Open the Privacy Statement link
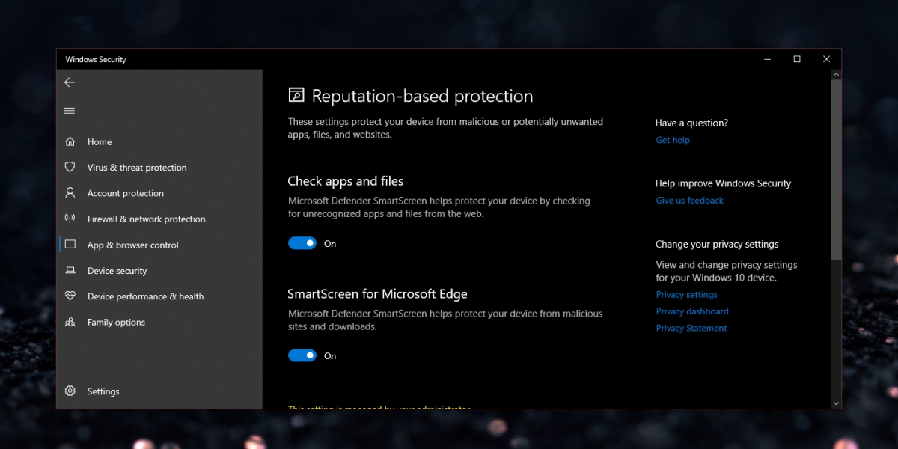This screenshot has width=898, height=449. (691, 328)
